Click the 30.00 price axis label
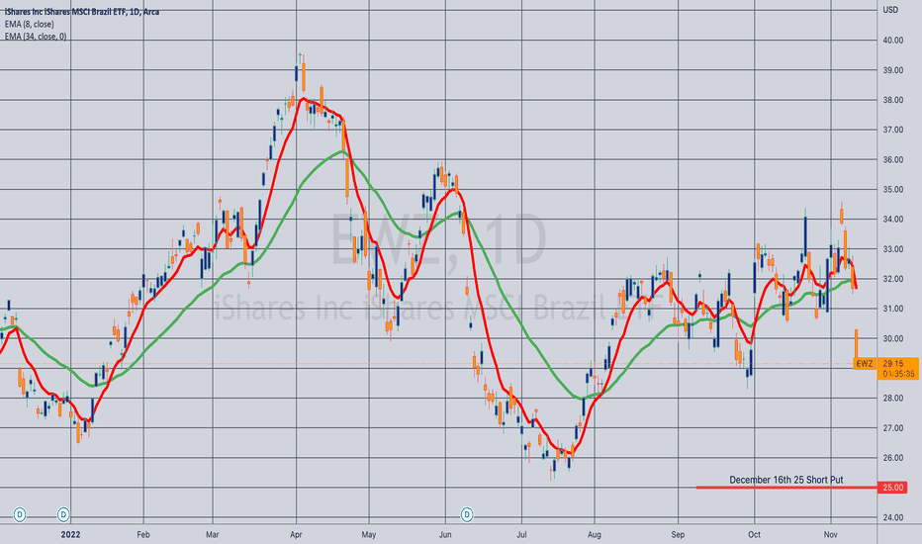This screenshot has height=544, width=922. click(x=892, y=338)
